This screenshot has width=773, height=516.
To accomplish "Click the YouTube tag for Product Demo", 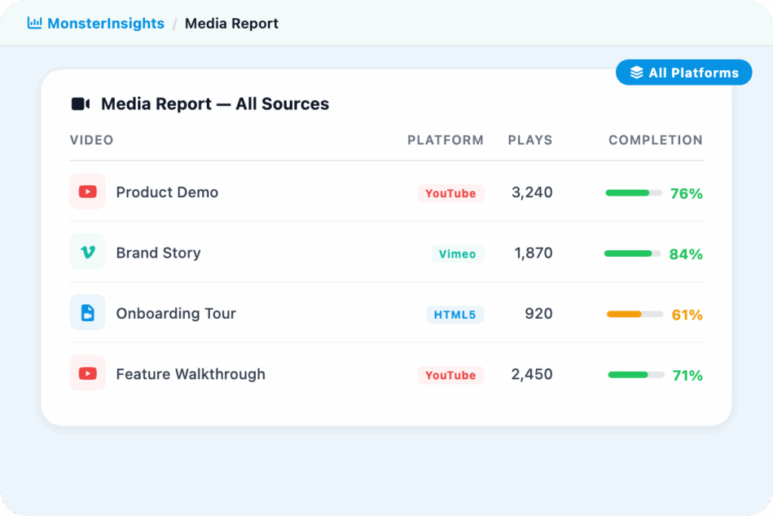I will [451, 193].
